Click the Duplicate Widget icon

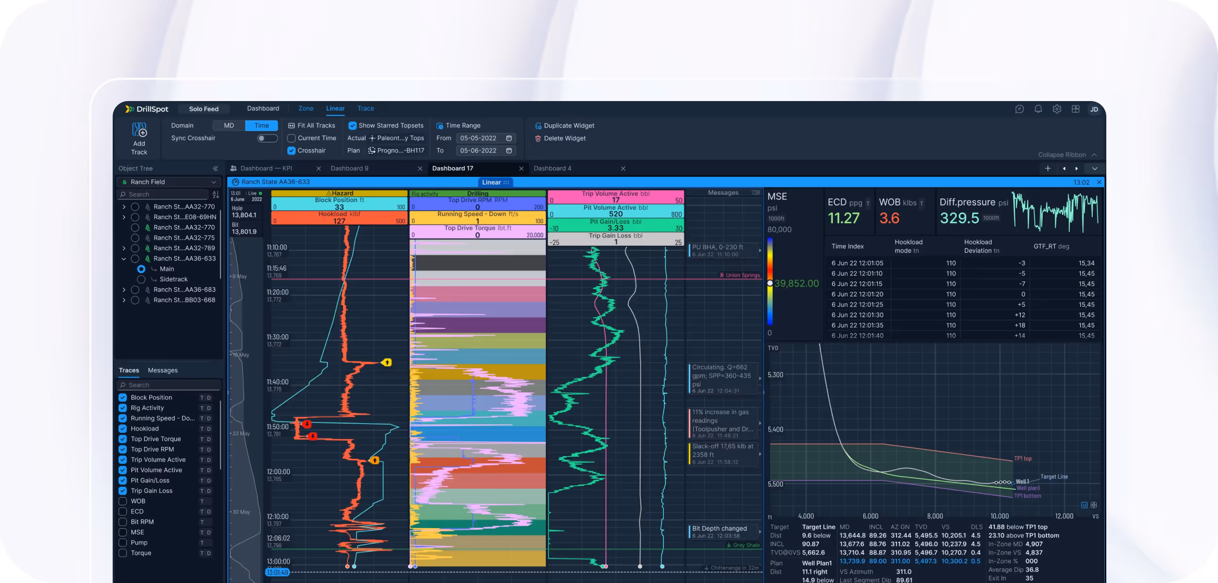[538, 126]
